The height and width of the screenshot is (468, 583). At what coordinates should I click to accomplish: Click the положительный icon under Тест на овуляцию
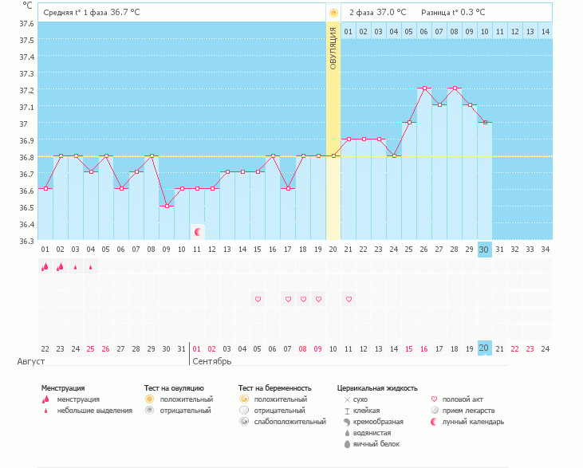coord(149,399)
